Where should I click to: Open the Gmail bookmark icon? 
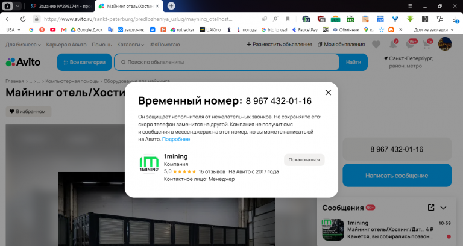pos(63,29)
